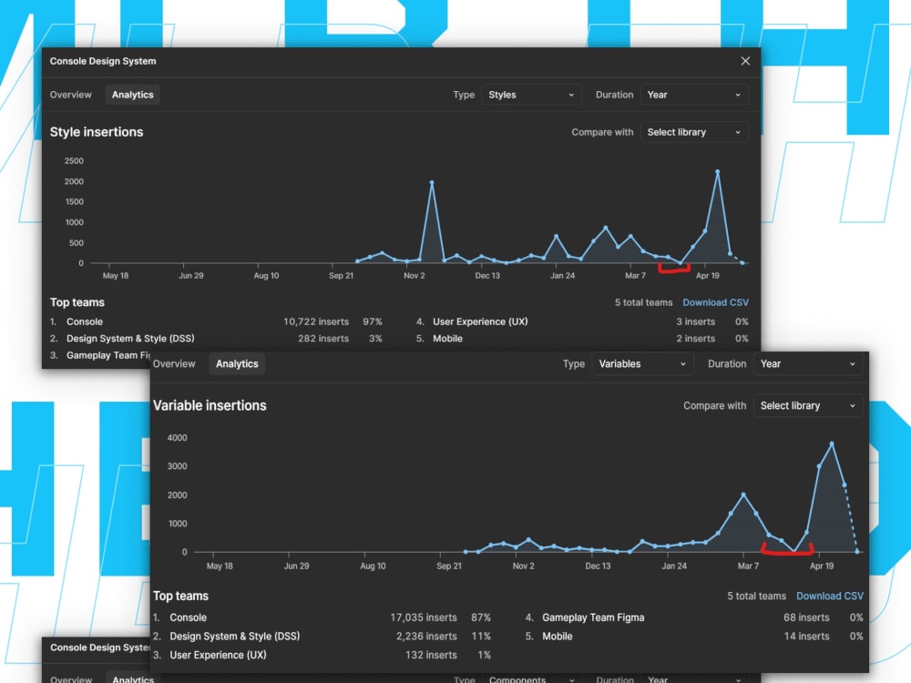The width and height of the screenshot is (911, 683).
Task: Select Mobile team with 14 inserts
Action: click(694, 636)
